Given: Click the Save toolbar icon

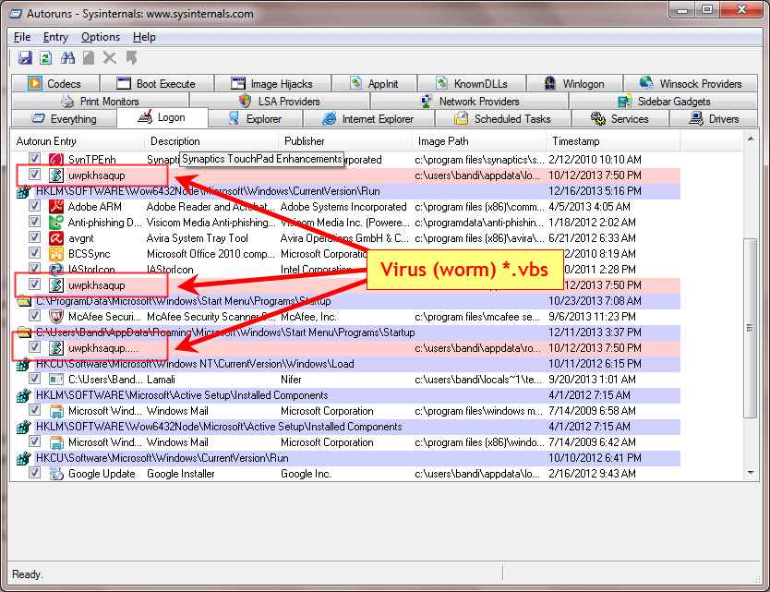Looking at the screenshot, I should pos(25,58).
